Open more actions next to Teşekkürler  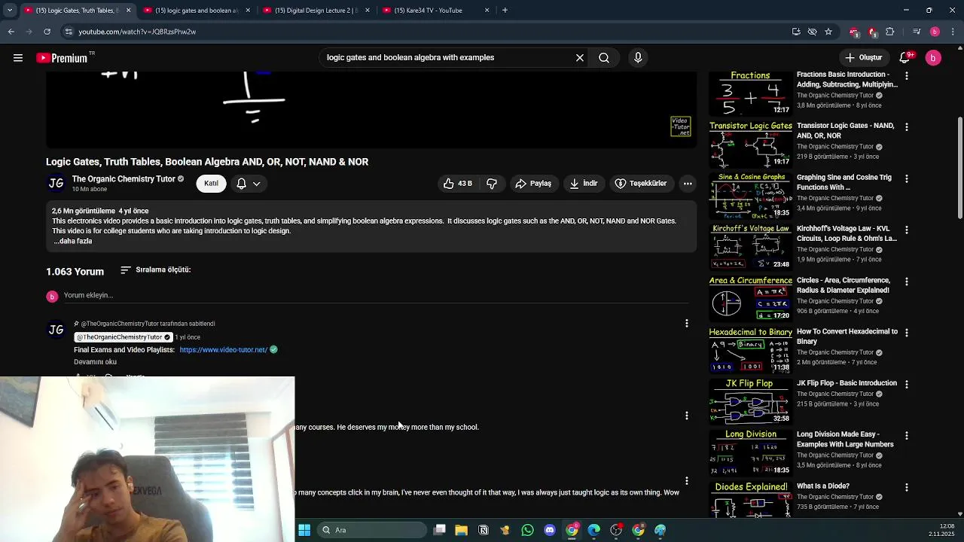coord(688,184)
